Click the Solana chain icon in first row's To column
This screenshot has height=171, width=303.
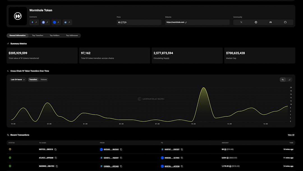pos(162,149)
